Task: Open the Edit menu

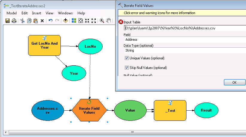Action: (25, 13)
